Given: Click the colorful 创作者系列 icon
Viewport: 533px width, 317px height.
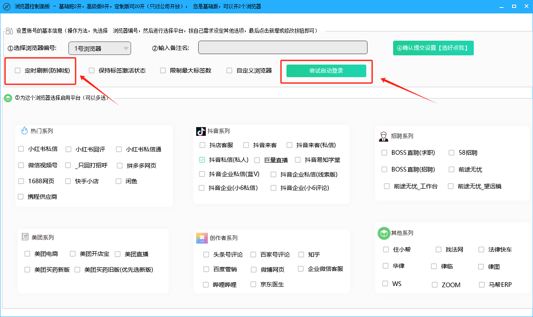Looking at the screenshot, I should [x=202, y=238].
